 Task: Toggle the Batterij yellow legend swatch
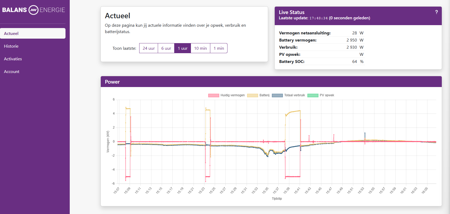click(x=252, y=95)
